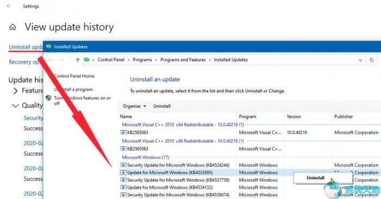Open Uninstall a program link

pyautogui.click(x=73, y=89)
